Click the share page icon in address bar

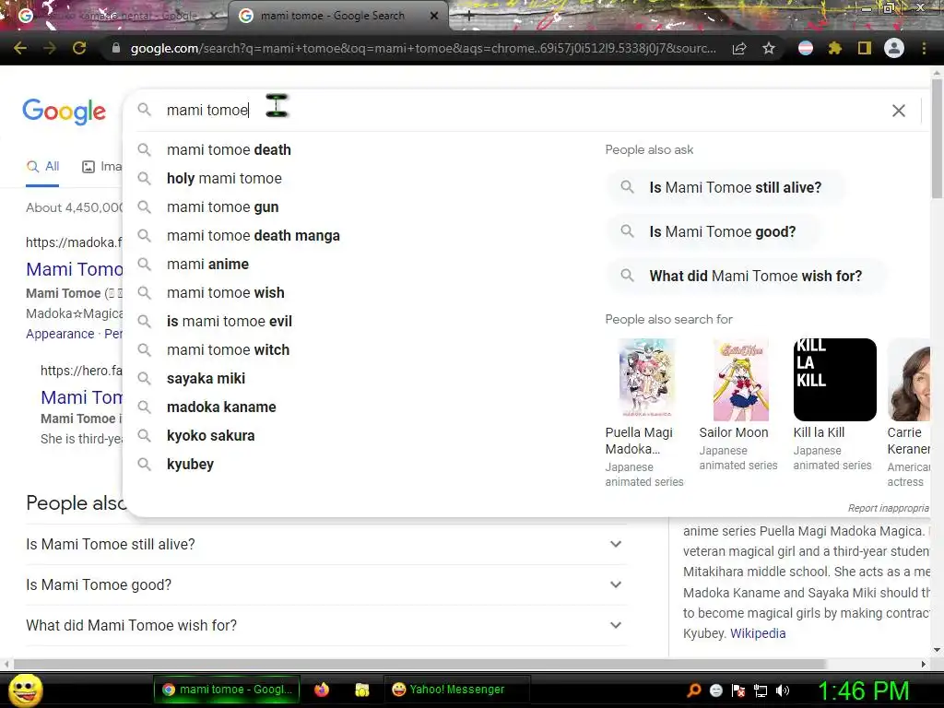pyautogui.click(x=739, y=48)
